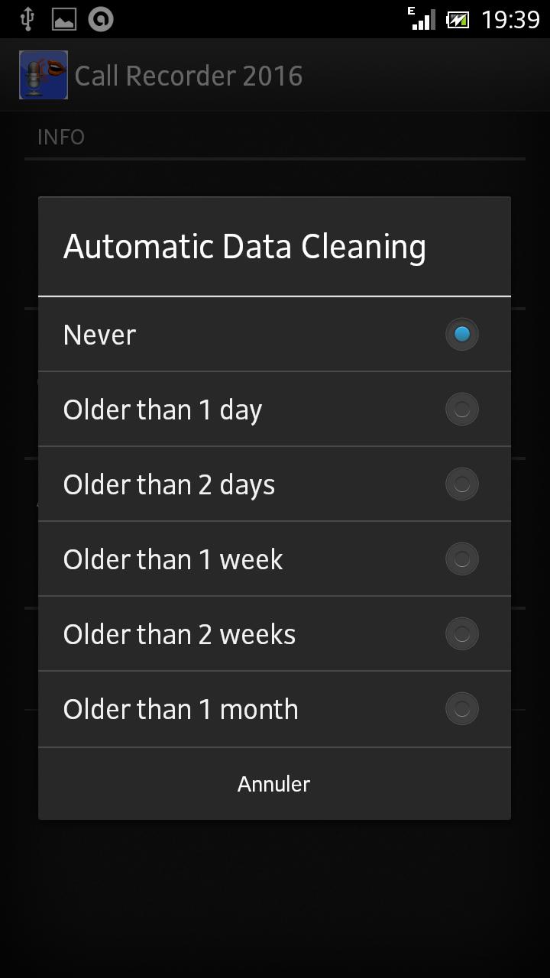Select the radio button for Older than 1 week
550x978 pixels.
tap(461, 559)
